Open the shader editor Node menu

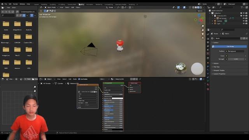[x=75, y=79]
